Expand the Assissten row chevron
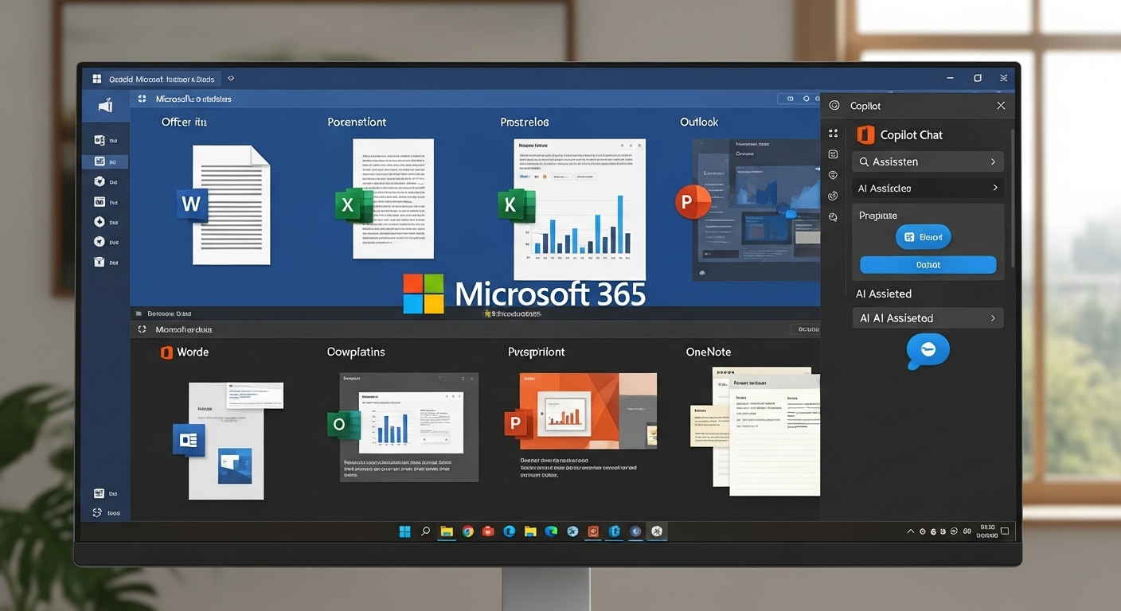Viewport: 1121px width, 611px height. [993, 162]
